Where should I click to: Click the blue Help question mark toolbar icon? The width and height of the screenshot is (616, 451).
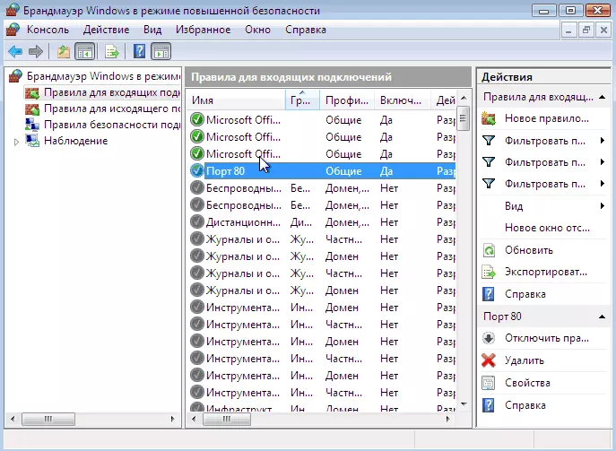139,51
